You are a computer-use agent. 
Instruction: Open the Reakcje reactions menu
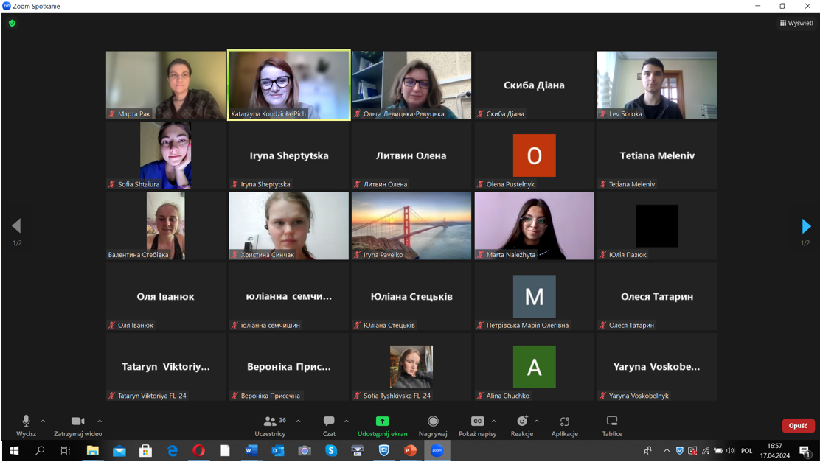click(522, 425)
